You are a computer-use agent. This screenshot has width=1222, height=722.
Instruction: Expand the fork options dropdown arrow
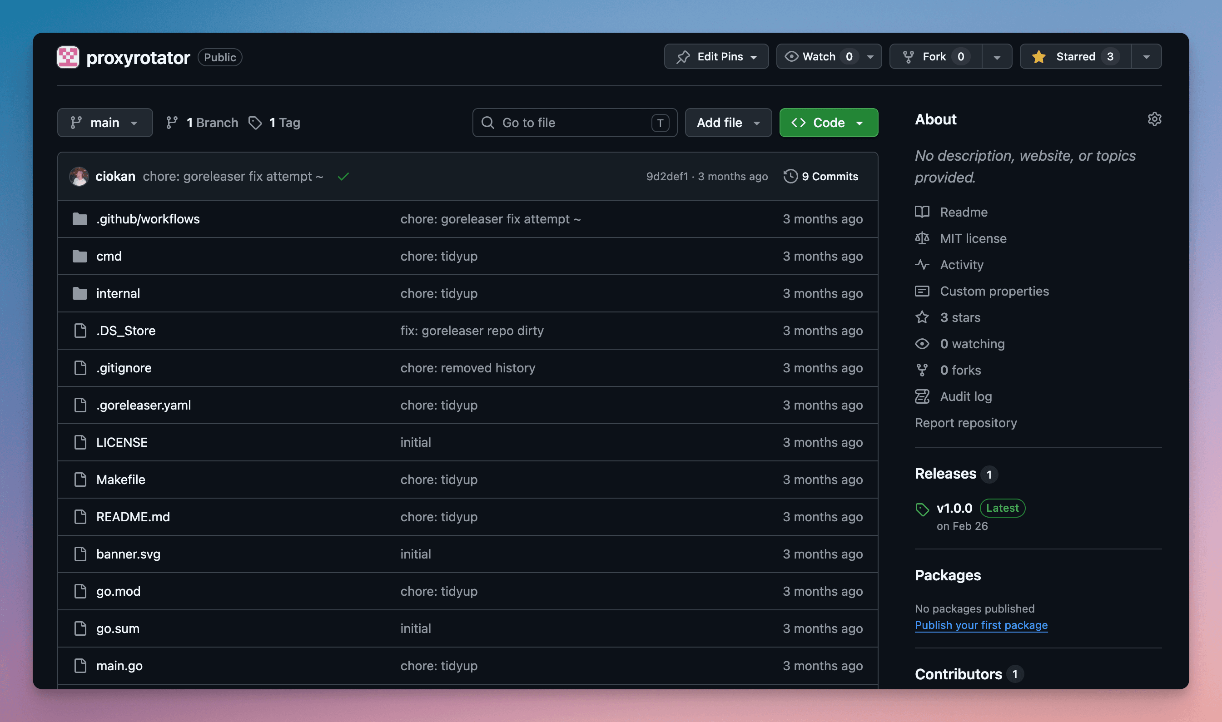coord(997,57)
